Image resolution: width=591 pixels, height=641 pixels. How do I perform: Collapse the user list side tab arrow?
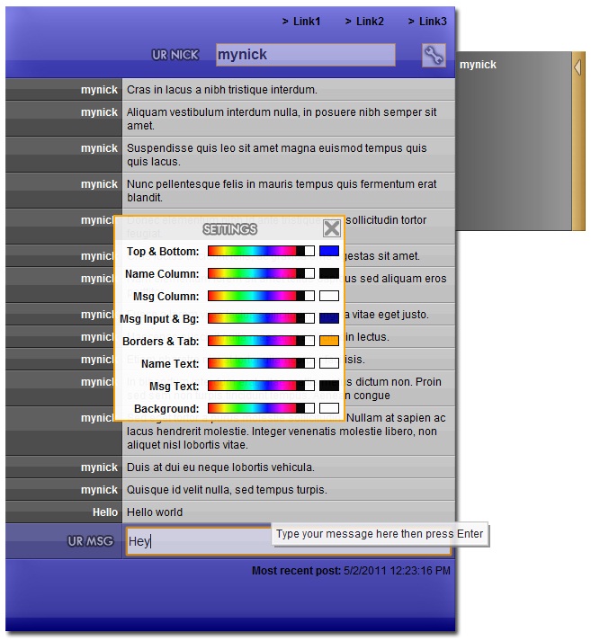pos(578,67)
